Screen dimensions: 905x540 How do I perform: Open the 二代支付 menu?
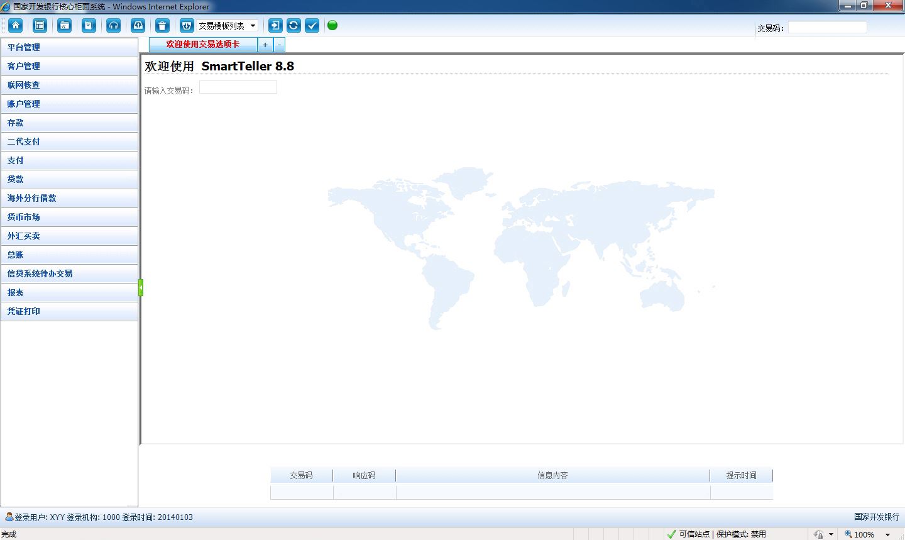69,141
